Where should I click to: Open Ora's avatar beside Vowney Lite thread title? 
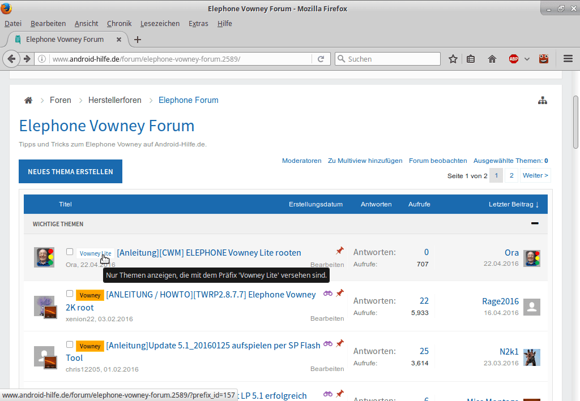click(44, 257)
